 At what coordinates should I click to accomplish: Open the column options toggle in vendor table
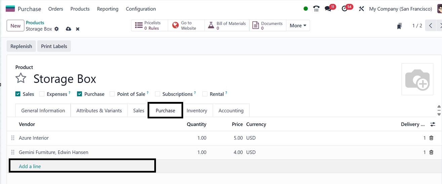click(x=433, y=124)
